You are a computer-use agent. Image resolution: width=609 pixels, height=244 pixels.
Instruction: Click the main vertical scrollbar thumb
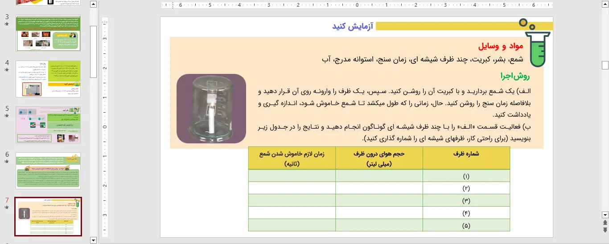605,65
